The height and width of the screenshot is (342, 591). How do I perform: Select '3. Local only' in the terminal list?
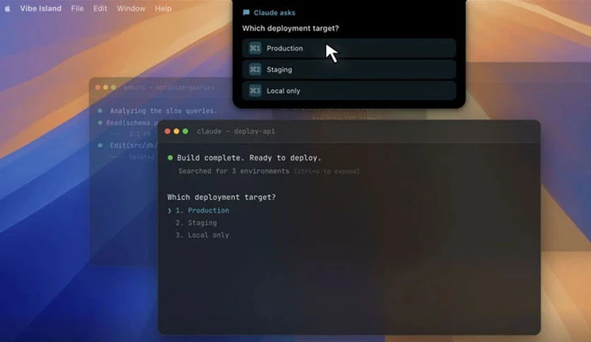point(202,235)
